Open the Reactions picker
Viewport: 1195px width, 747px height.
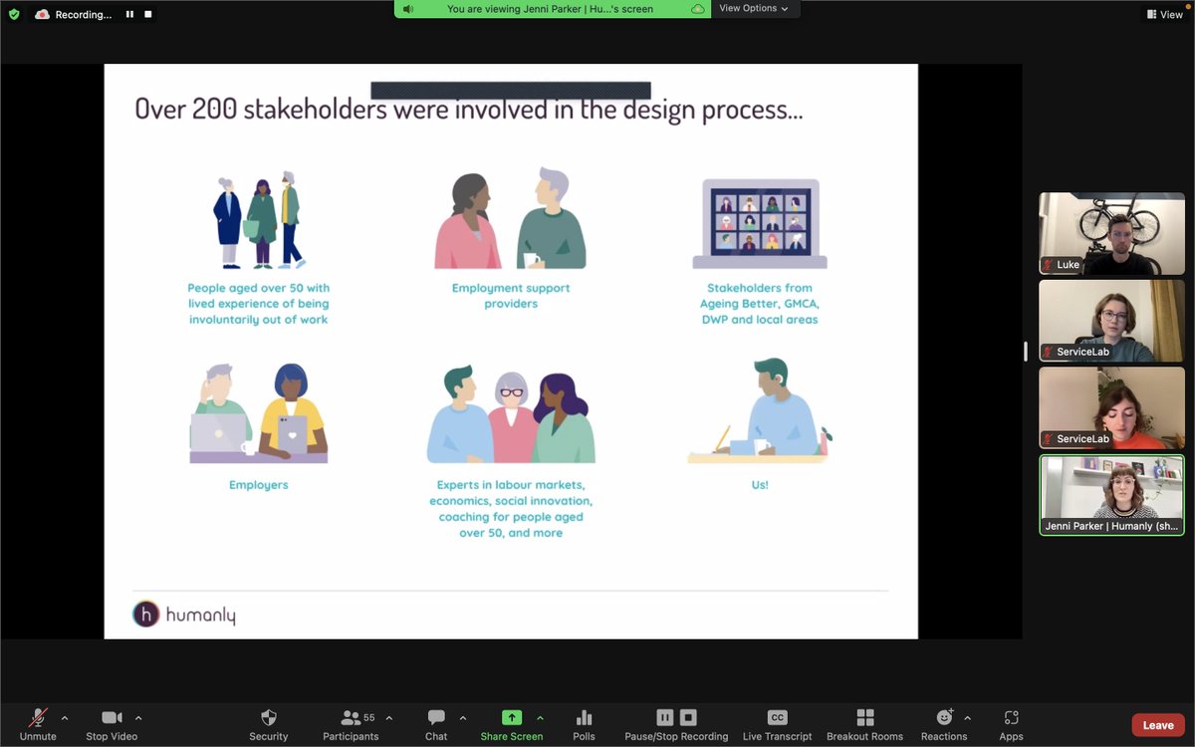click(x=942, y=724)
